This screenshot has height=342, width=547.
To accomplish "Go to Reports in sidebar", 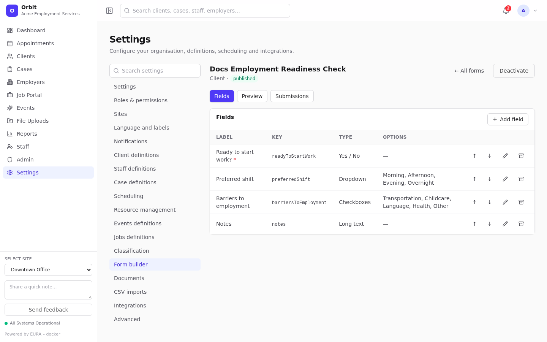I will (48, 134).
